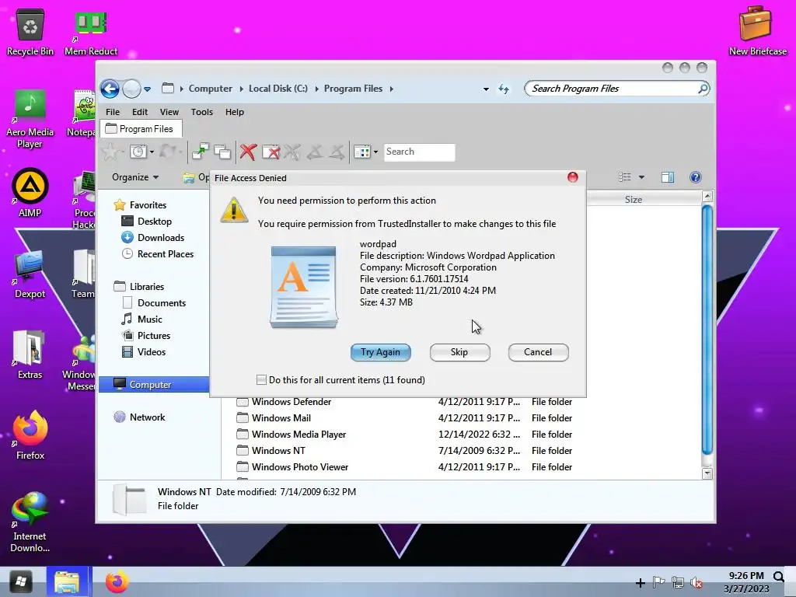Viewport: 796px width, 597px height.
Task: Select Local Disk (C:) in the breadcrumb
Action: (x=278, y=89)
